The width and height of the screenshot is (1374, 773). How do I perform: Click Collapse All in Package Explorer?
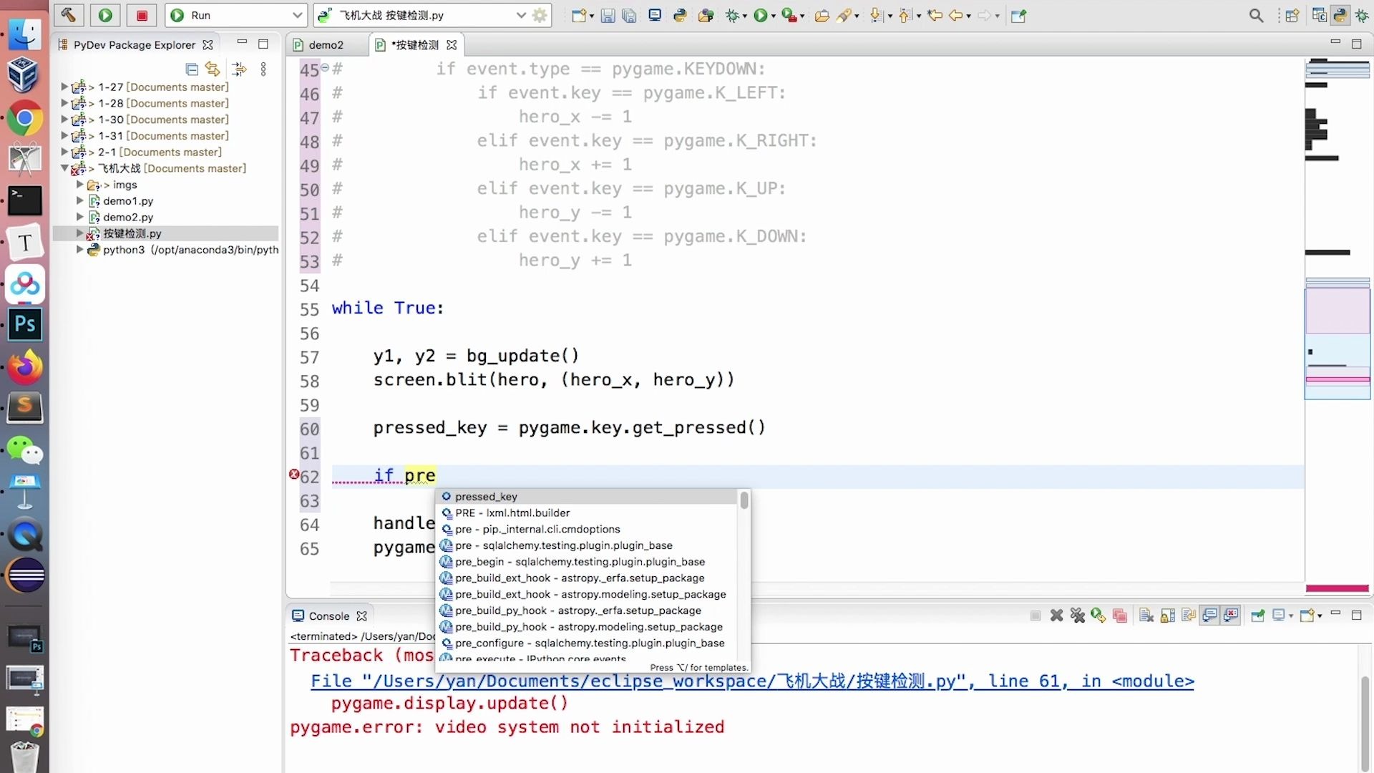(x=192, y=69)
